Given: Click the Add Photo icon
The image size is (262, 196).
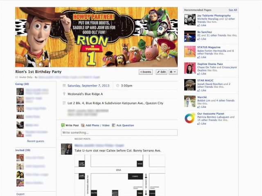Looking at the screenshot, I should point(83,125).
